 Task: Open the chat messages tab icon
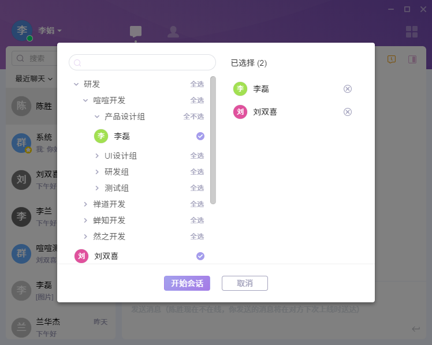point(136,32)
